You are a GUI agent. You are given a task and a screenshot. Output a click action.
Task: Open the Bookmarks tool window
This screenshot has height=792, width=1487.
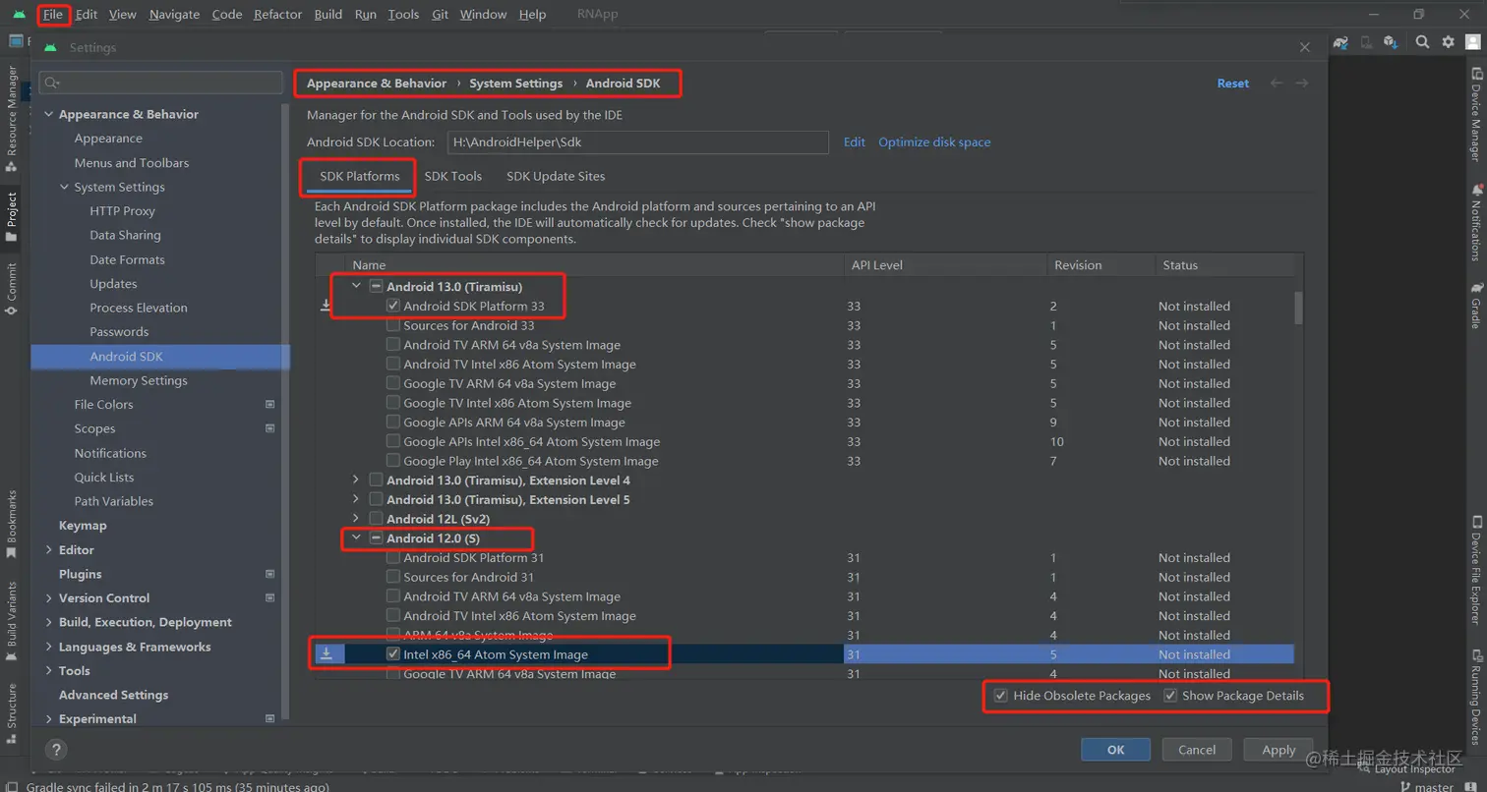[x=12, y=524]
